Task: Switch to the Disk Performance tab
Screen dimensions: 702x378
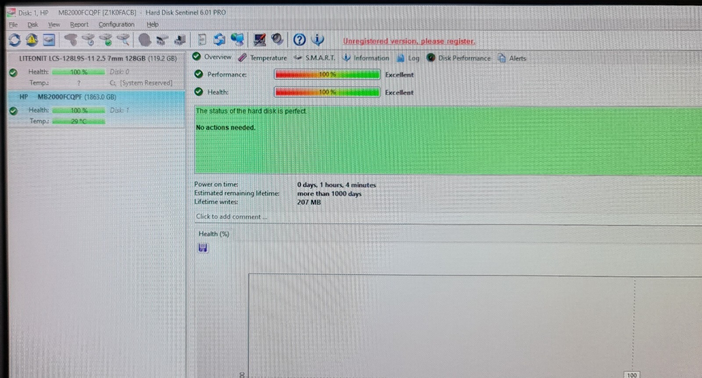Action: tap(458, 58)
